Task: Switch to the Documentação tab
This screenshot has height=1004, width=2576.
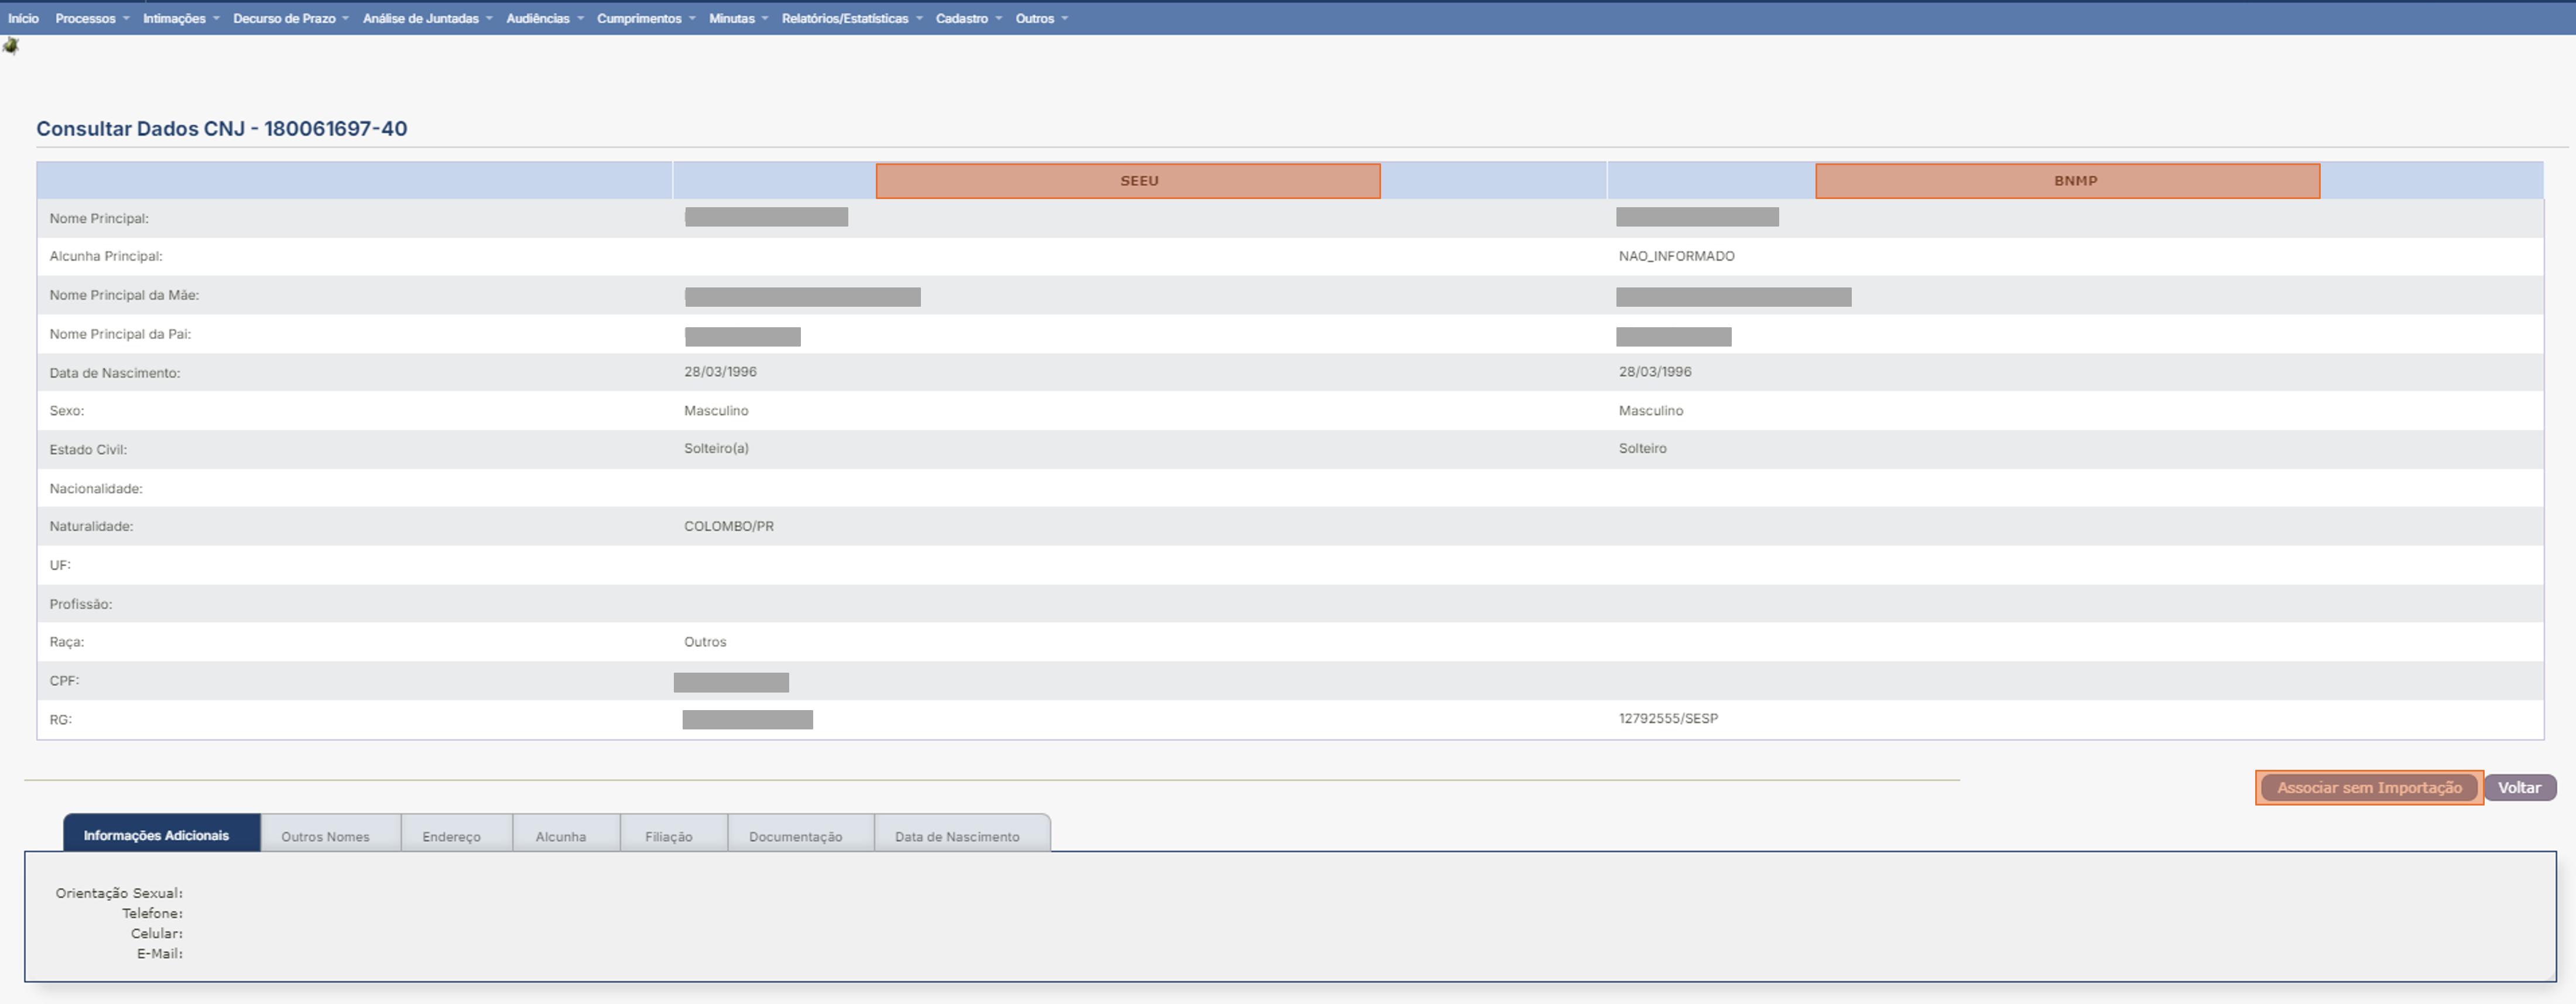Action: (x=801, y=835)
